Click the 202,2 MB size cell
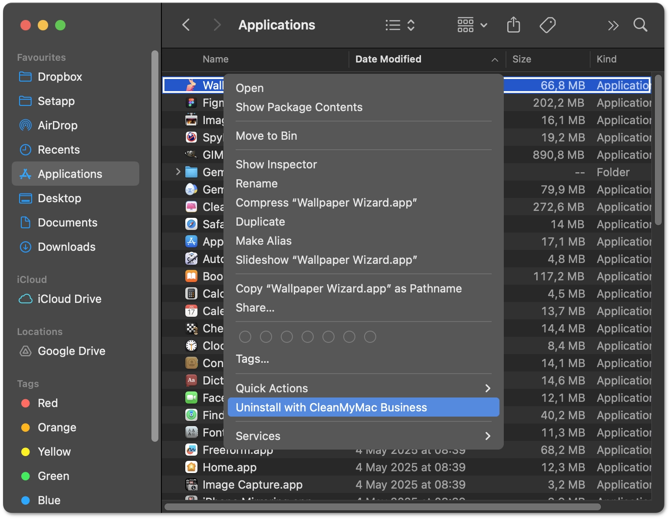This screenshot has height=519, width=670. coord(558,103)
